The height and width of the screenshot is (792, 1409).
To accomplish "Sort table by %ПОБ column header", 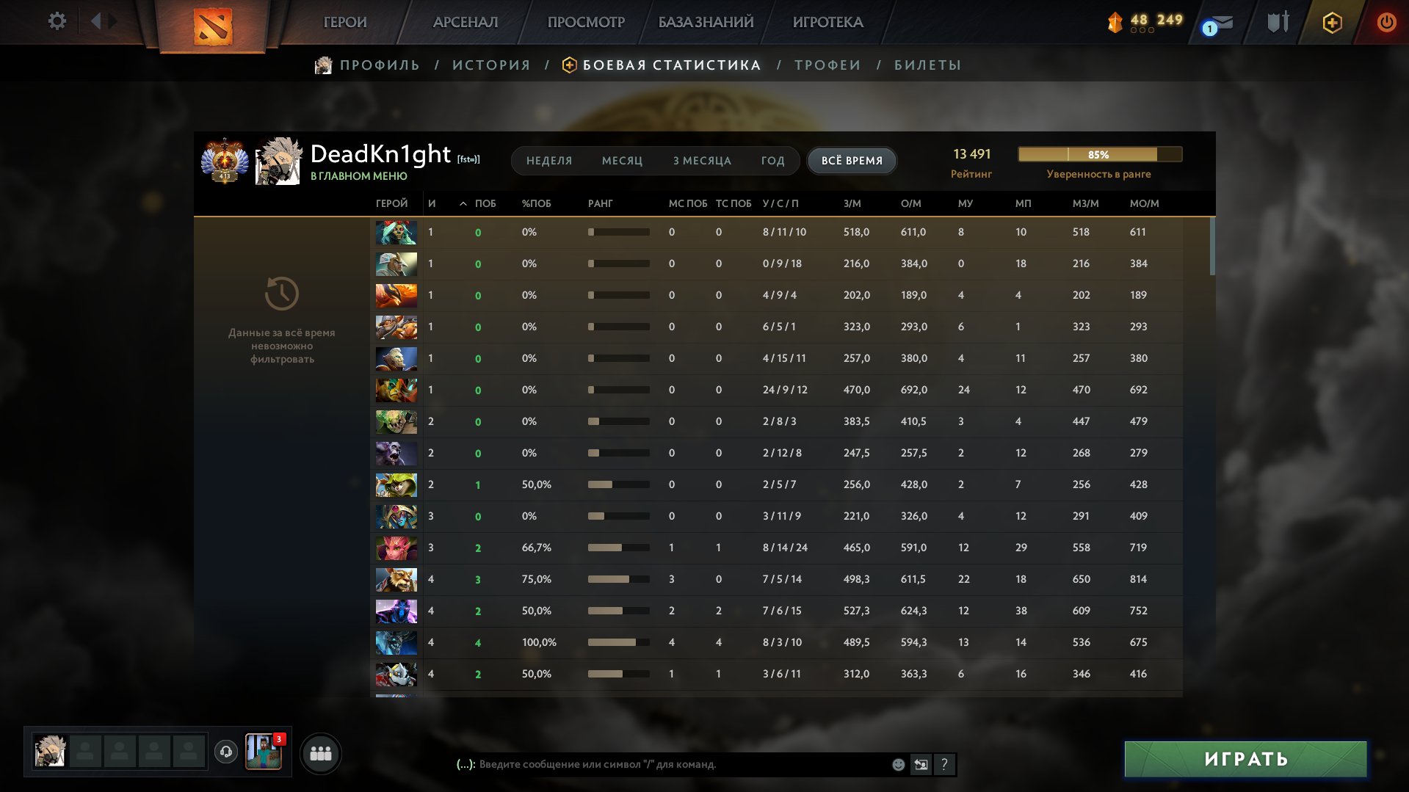I will pyautogui.click(x=536, y=203).
